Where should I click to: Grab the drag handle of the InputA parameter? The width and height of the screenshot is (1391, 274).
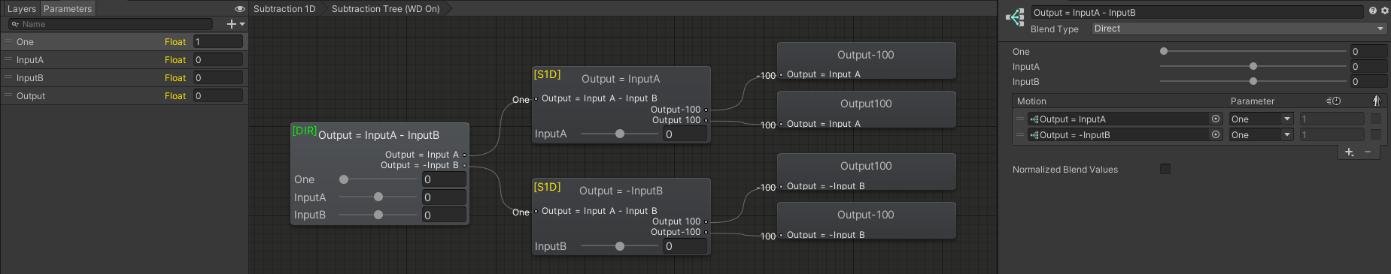pyautogui.click(x=8, y=60)
